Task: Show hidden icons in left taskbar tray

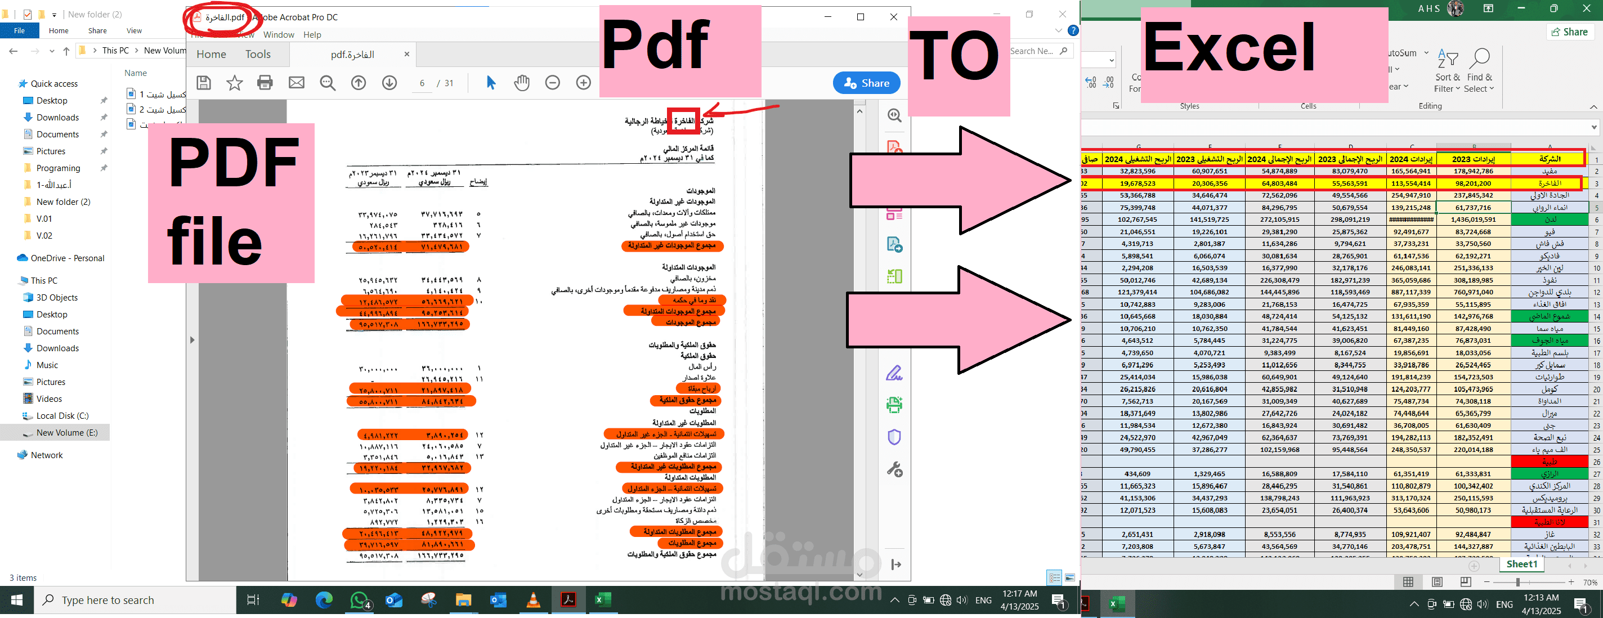Action: click(895, 600)
